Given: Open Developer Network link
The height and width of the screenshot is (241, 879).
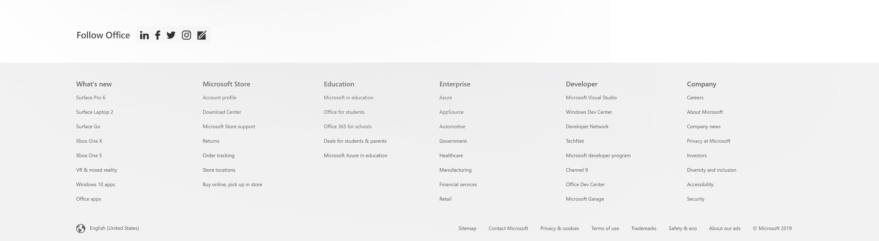Looking at the screenshot, I should pyautogui.click(x=587, y=126).
